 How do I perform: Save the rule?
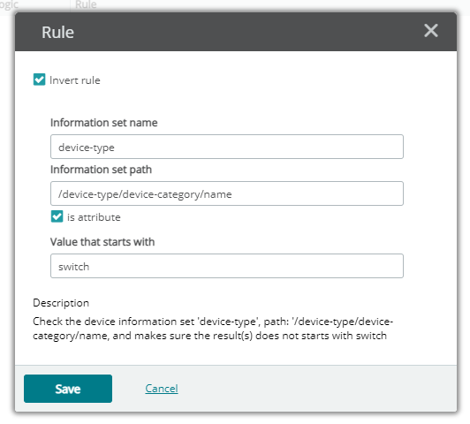coord(68,389)
